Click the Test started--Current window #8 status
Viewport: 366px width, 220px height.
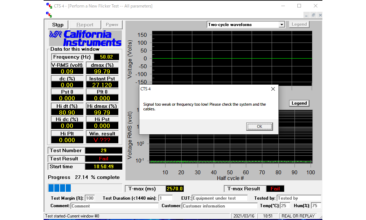[x=72, y=216]
